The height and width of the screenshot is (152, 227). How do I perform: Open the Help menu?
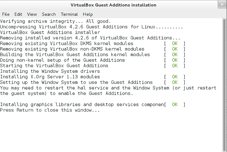point(88,14)
